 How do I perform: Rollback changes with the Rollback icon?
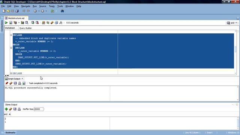point(37,22)
